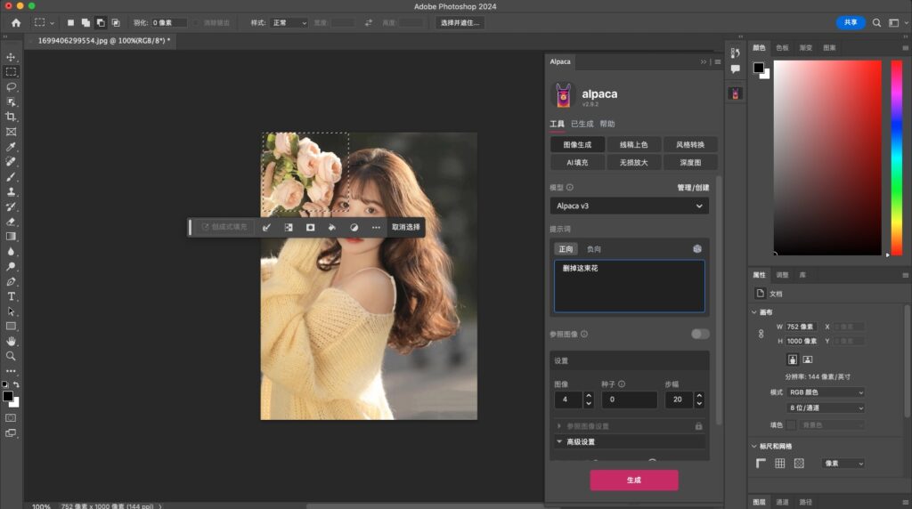The height and width of the screenshot is (509, 912).
Task: Open the Alpaca plugin icon in side dock
Action: point(736,93)
